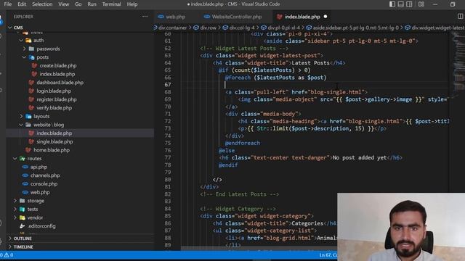Image resolution: width=465 pixels, height=261 pixels.
Task: Click vendor folder icon
Action: pyautogui.click(x=23, y=217)
